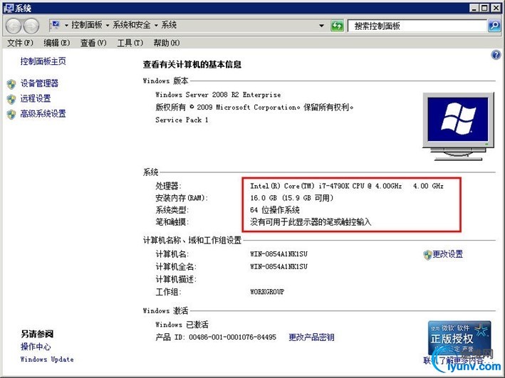Click 查看有关计算机的基本信息 heading

(192, 64)
